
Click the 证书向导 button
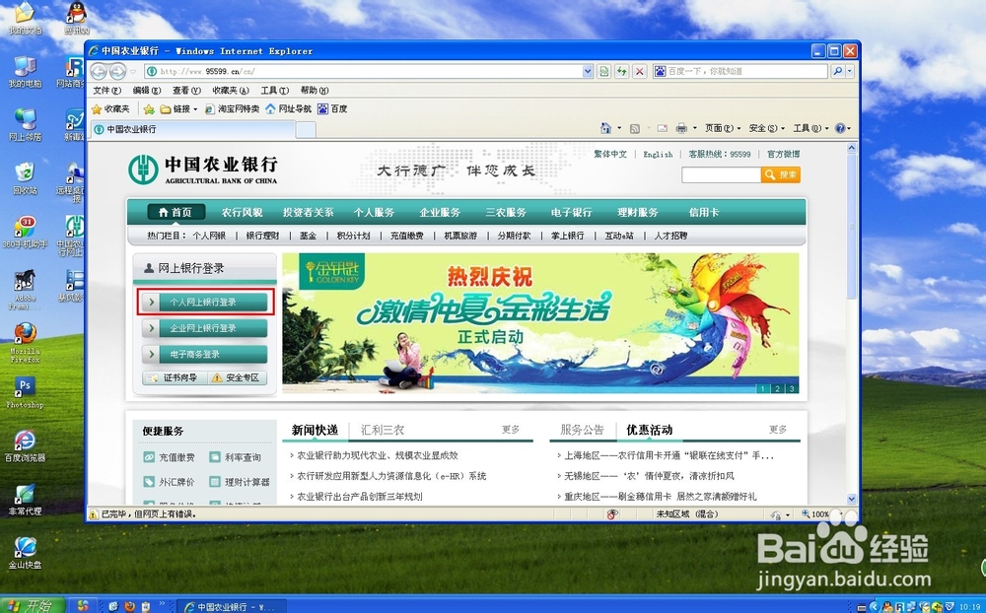[x=175, y=377]
